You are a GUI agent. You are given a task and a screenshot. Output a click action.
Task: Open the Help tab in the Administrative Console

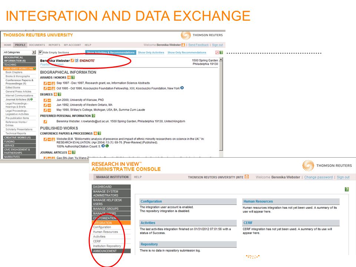tap(138, 177)
